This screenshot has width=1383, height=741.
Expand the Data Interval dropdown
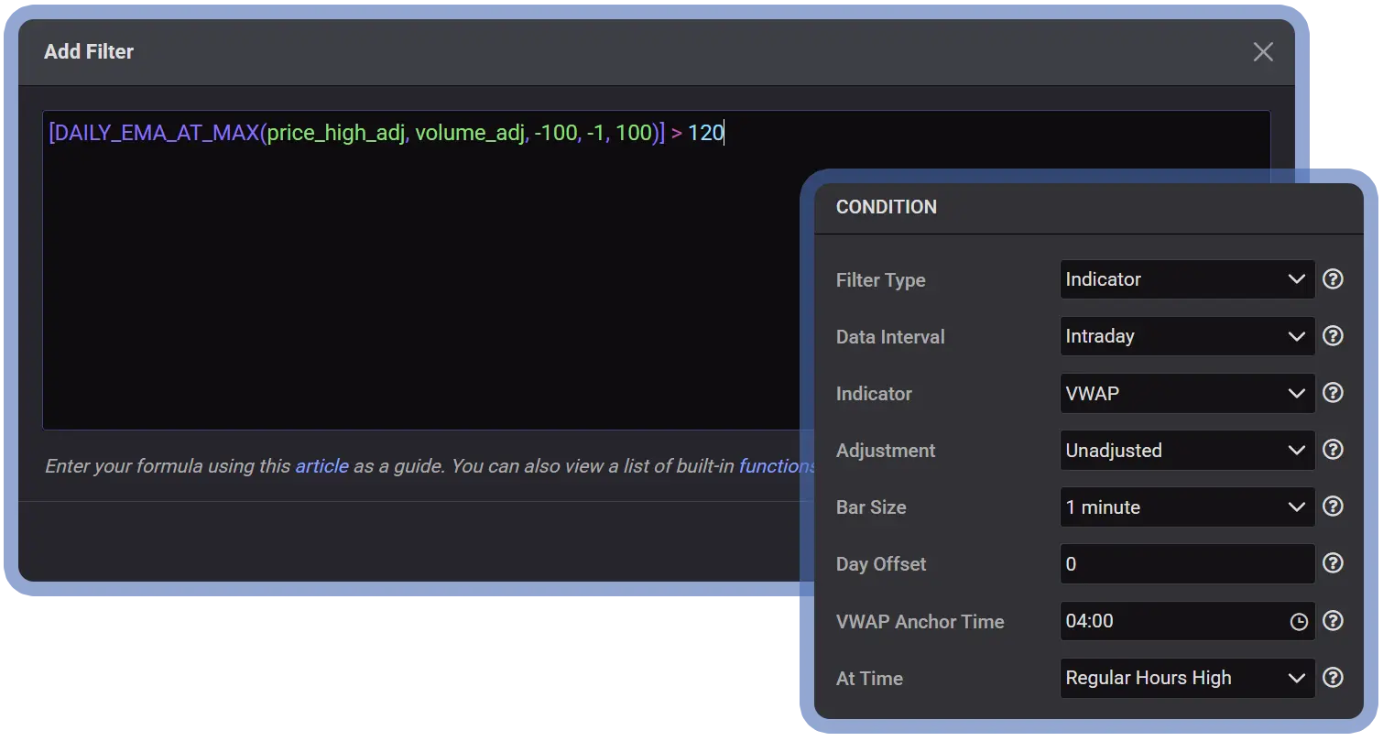click(1187, 336)
